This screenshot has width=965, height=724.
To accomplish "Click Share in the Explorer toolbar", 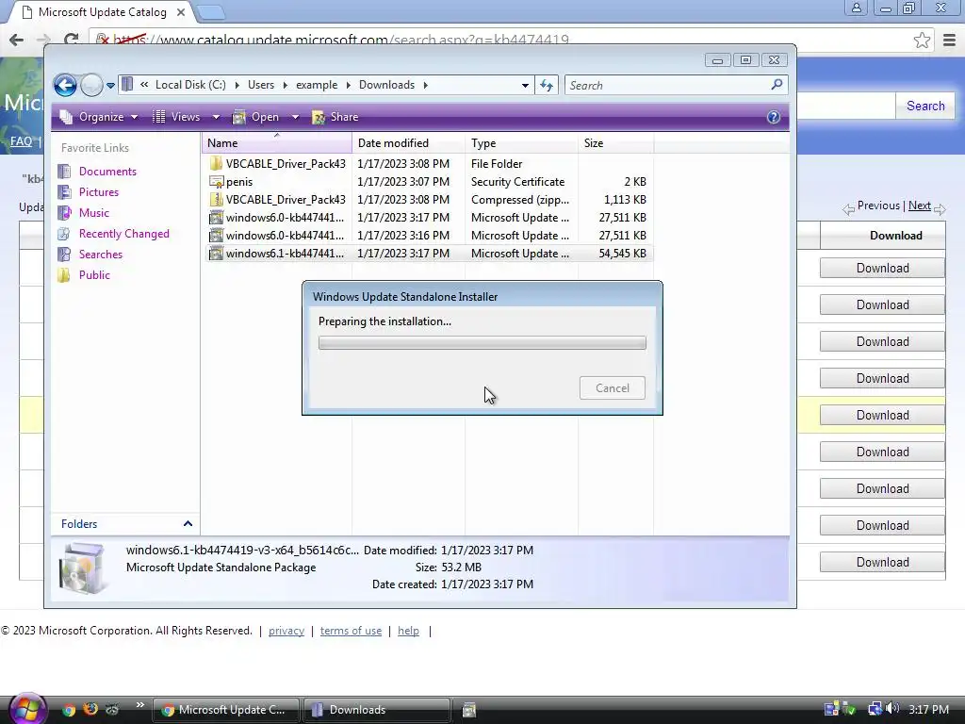I will (335, 117).
